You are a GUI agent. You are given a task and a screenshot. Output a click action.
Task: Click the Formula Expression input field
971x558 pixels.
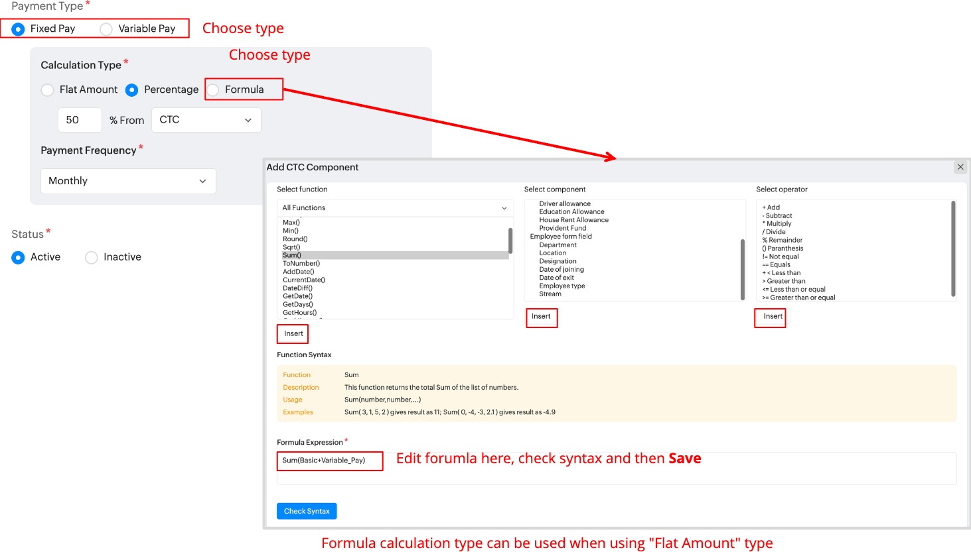[x=617, y=469]
